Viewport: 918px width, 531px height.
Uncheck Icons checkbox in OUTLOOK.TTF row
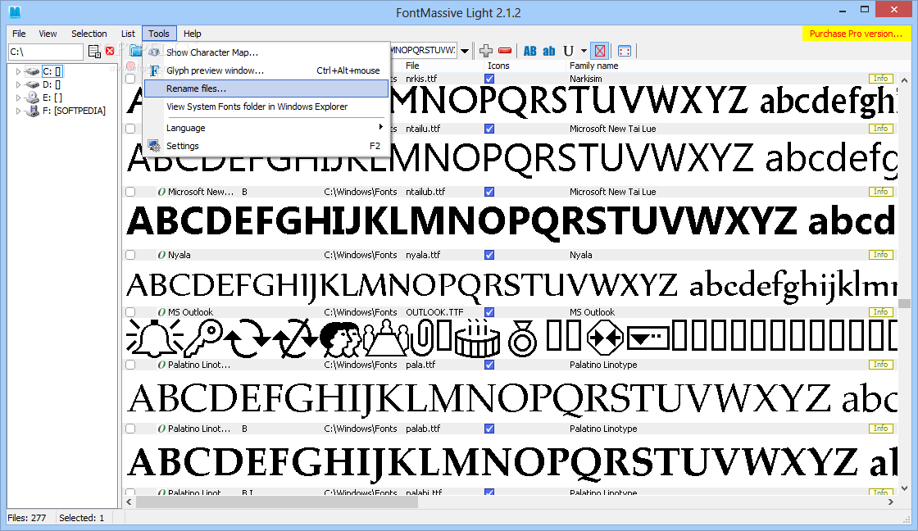(x=489, y=312)
